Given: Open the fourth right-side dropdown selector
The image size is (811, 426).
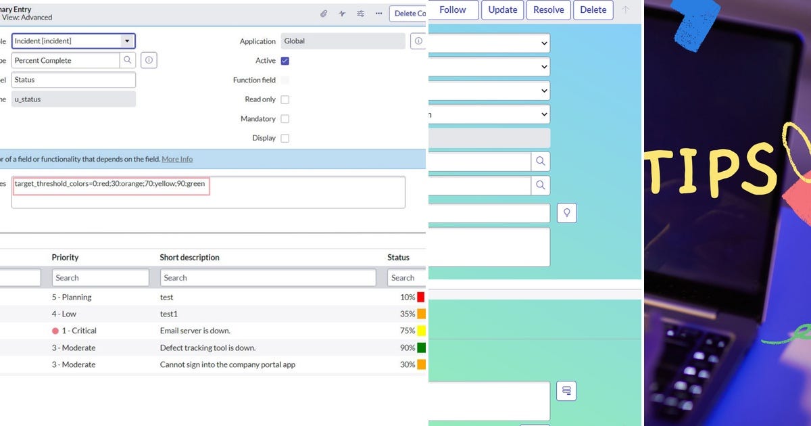Looking at the screenshot, I should (x=543, y=114).
